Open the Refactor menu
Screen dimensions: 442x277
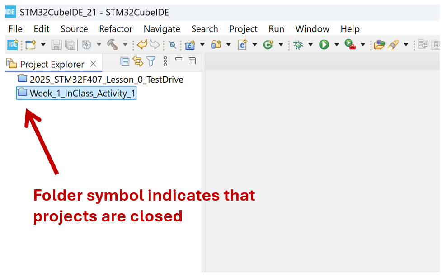pos(116,29)
